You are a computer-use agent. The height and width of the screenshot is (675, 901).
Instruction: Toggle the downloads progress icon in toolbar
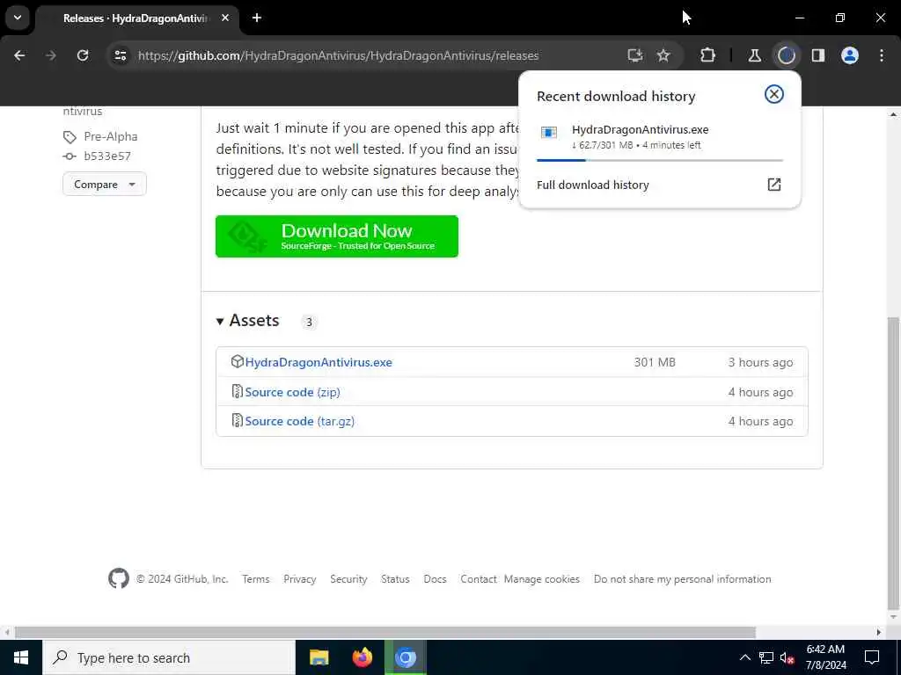(786, 55)
